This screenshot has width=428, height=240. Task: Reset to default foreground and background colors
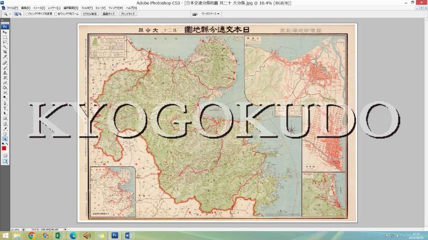click(x=3, y=144)
